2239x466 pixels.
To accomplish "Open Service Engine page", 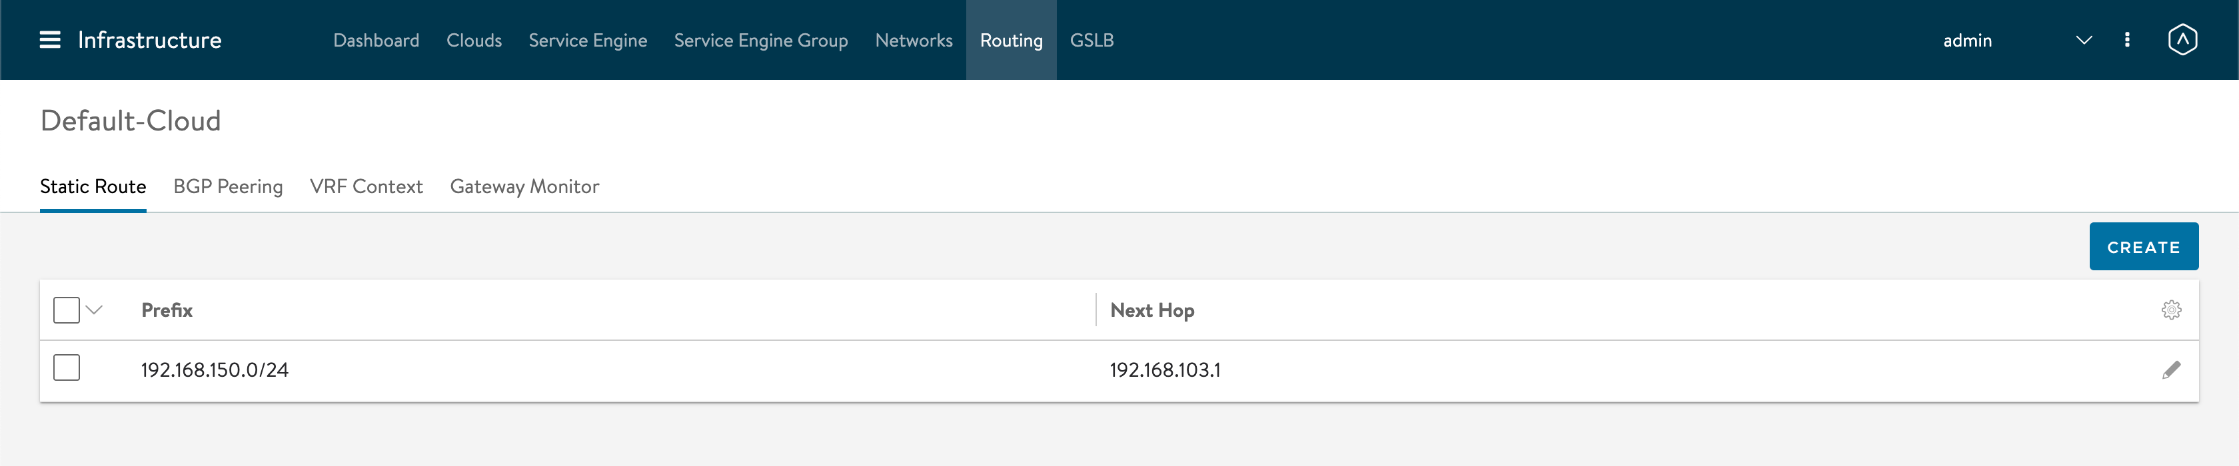I will pos(588,40).
